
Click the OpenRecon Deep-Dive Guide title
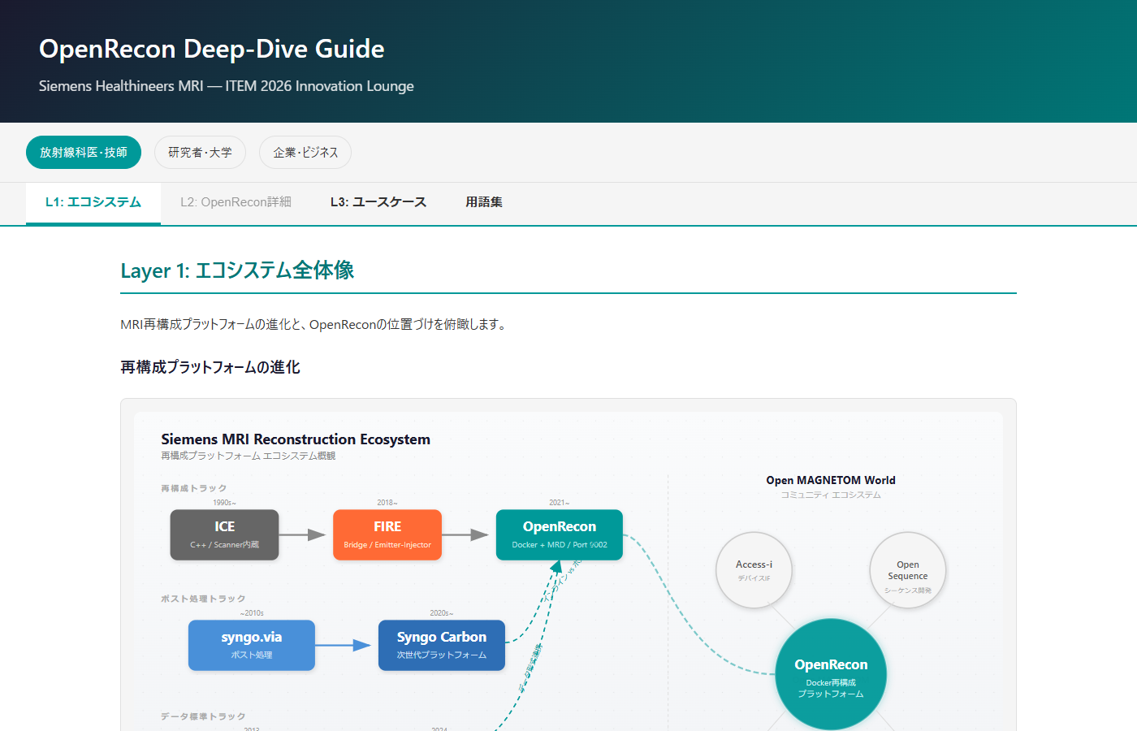tap(212, 49)
